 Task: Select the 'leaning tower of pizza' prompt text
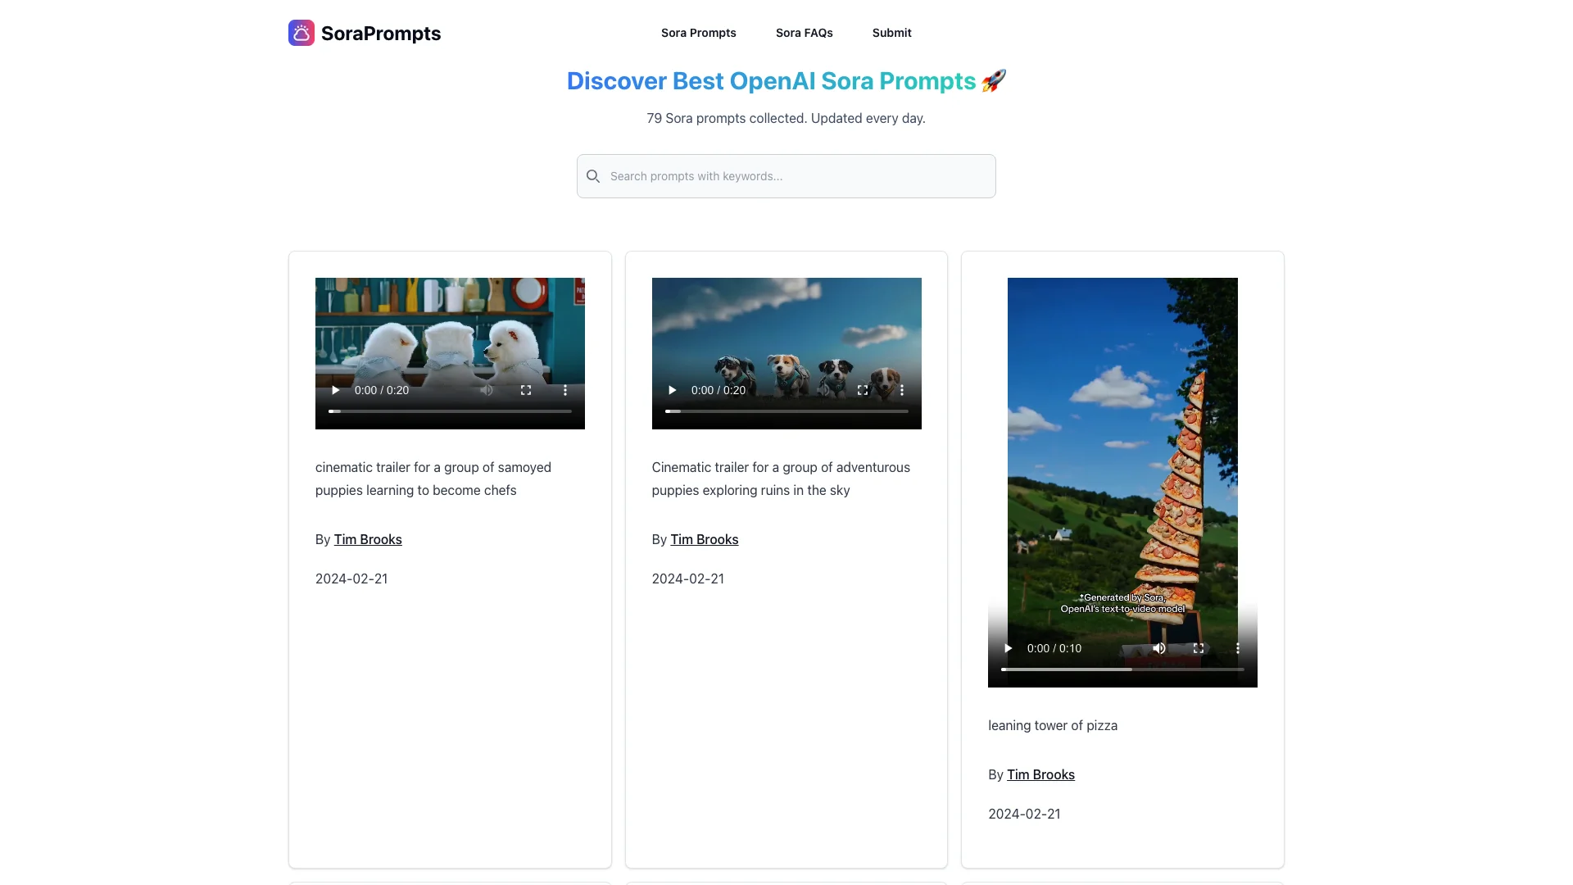point(1053,725)
